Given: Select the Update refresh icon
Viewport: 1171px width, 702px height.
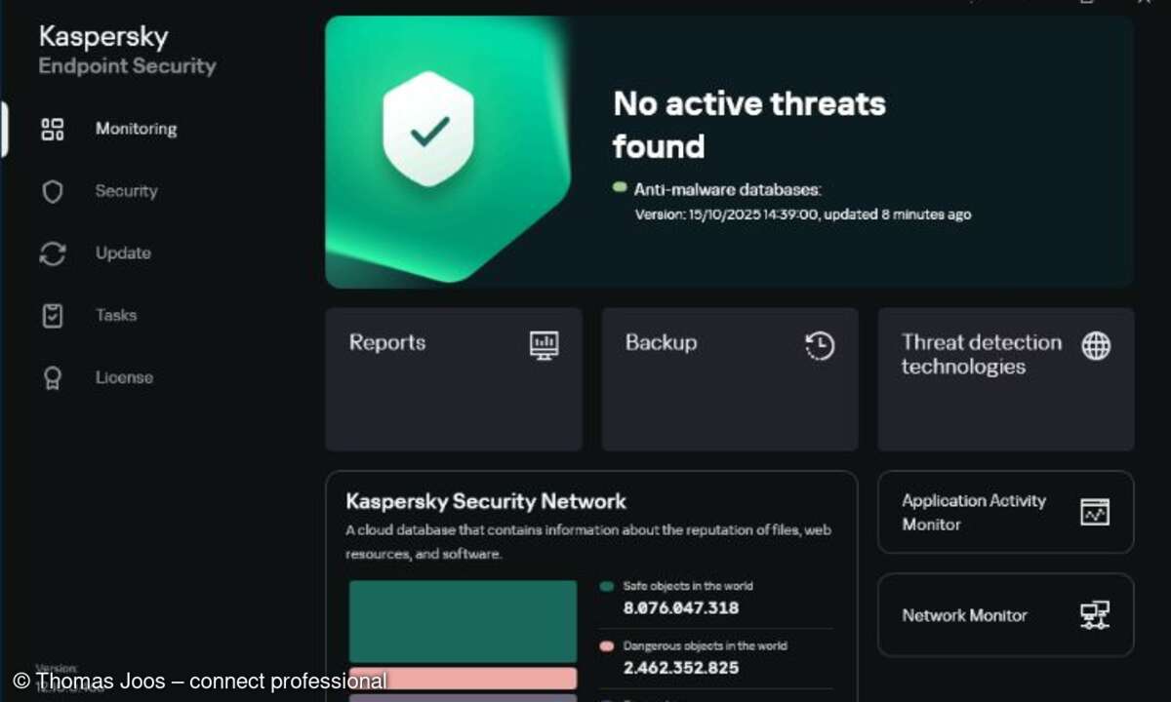Looking at the screenshot, I should (x=52, y=253).
